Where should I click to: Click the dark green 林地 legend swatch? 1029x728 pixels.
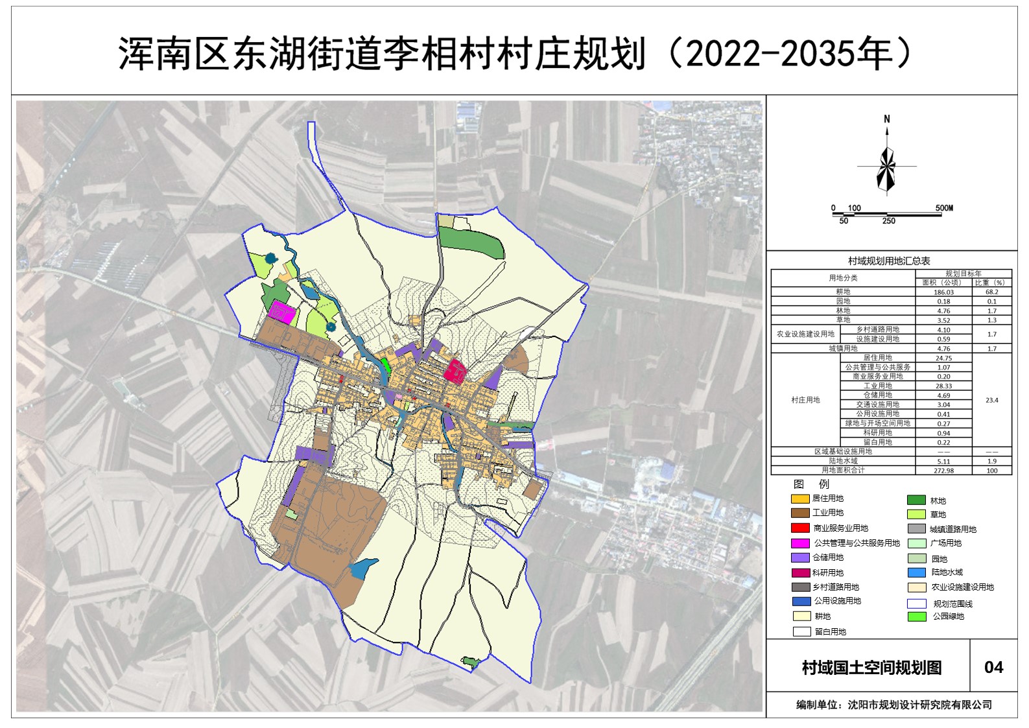click(x=916, y=500)
